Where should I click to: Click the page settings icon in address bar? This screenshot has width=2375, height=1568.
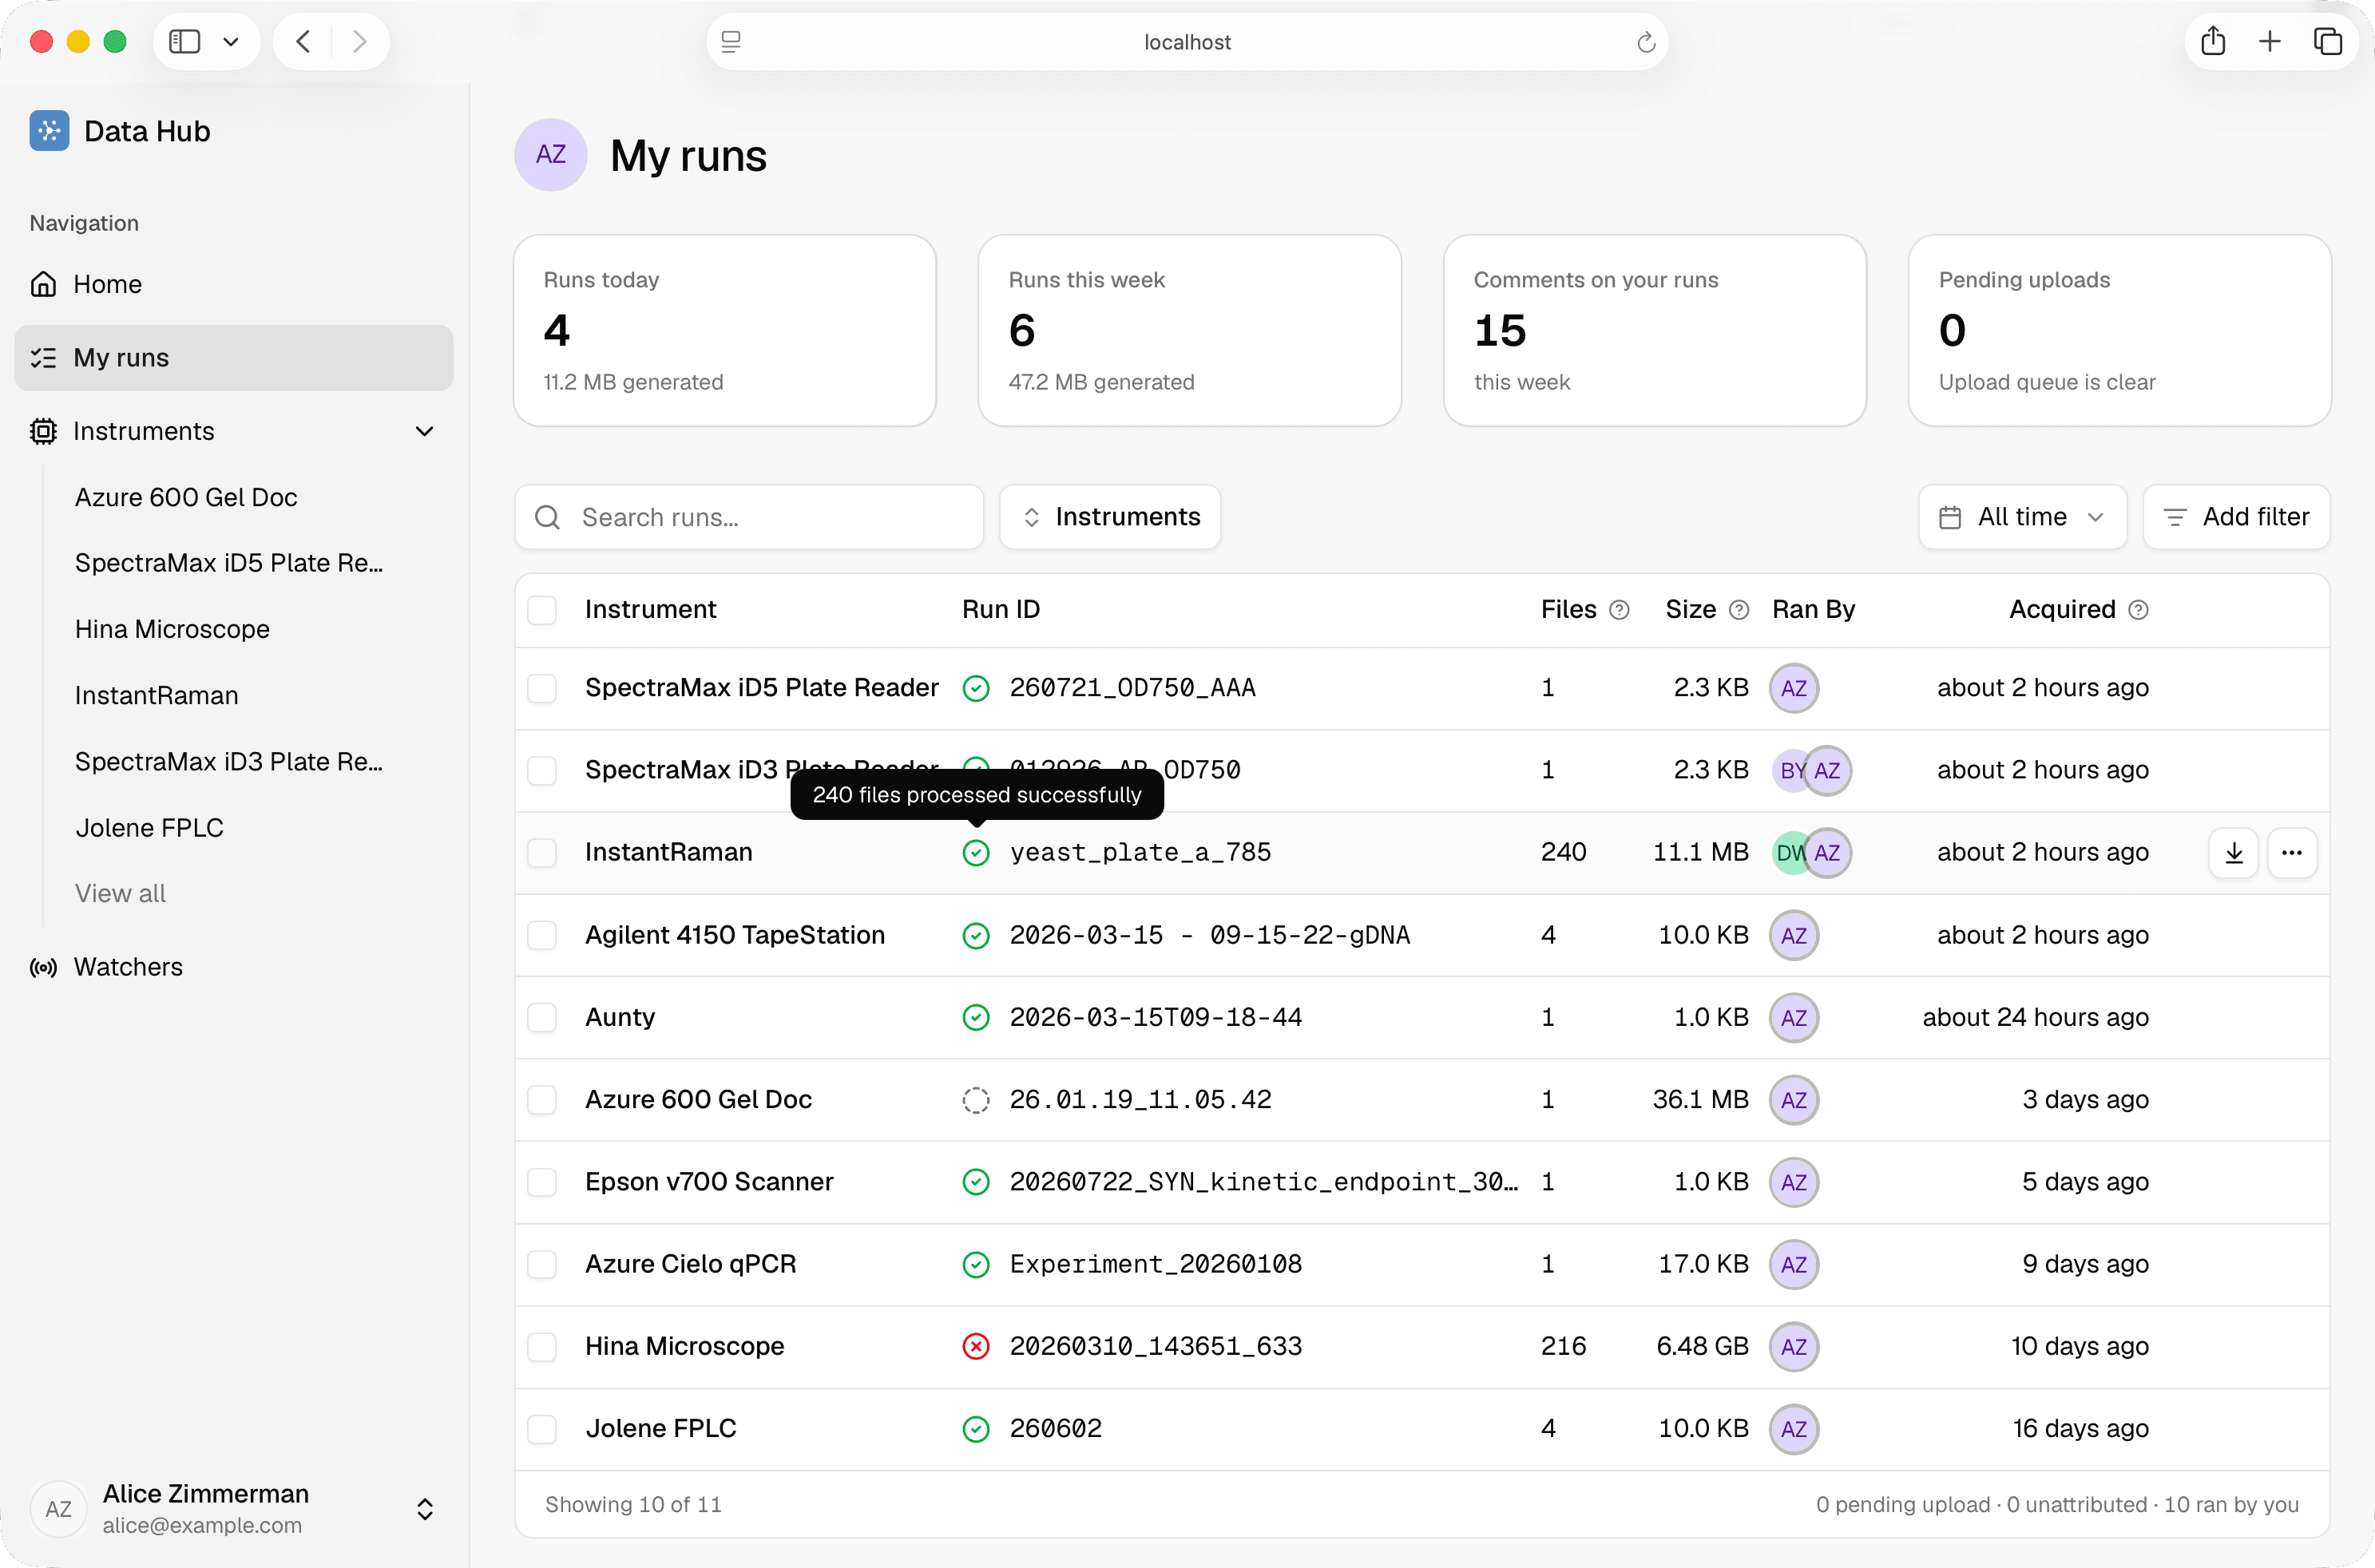(x=731, y=42)
